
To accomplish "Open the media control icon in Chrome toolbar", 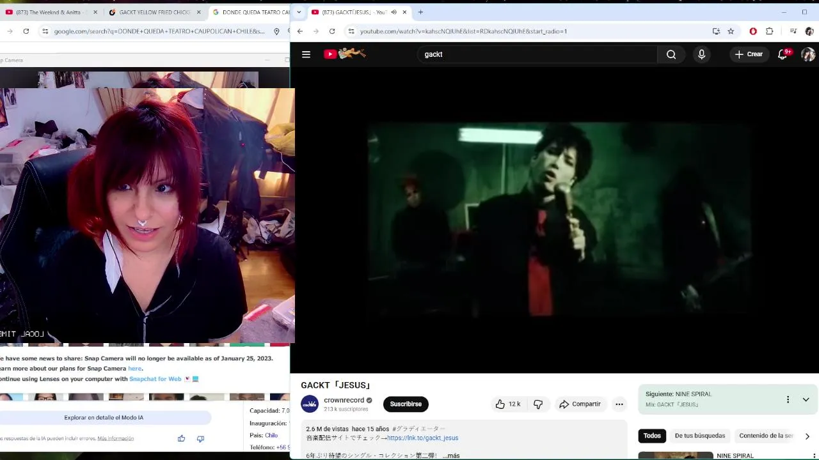I will (x=793, y=31).
